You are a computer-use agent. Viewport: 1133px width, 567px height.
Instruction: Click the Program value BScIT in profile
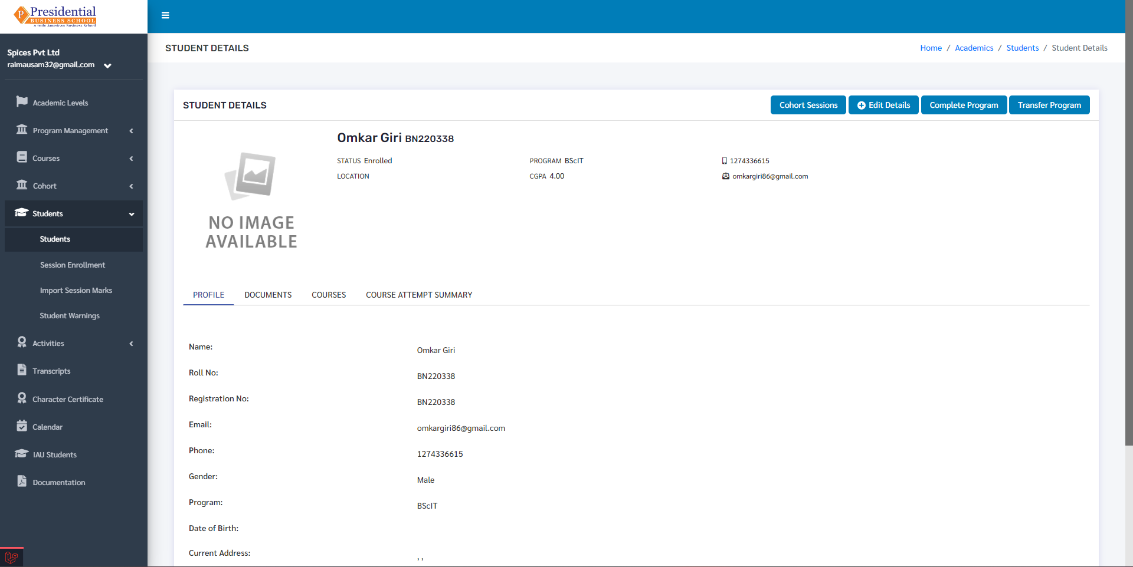[427, 506]
